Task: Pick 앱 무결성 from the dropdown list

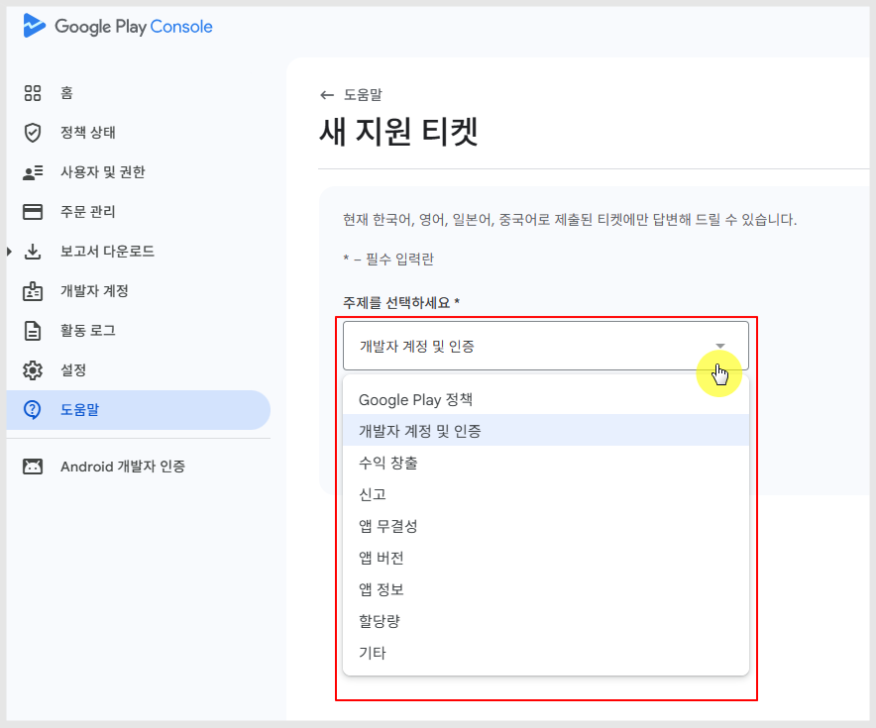Action: [387, 526]
